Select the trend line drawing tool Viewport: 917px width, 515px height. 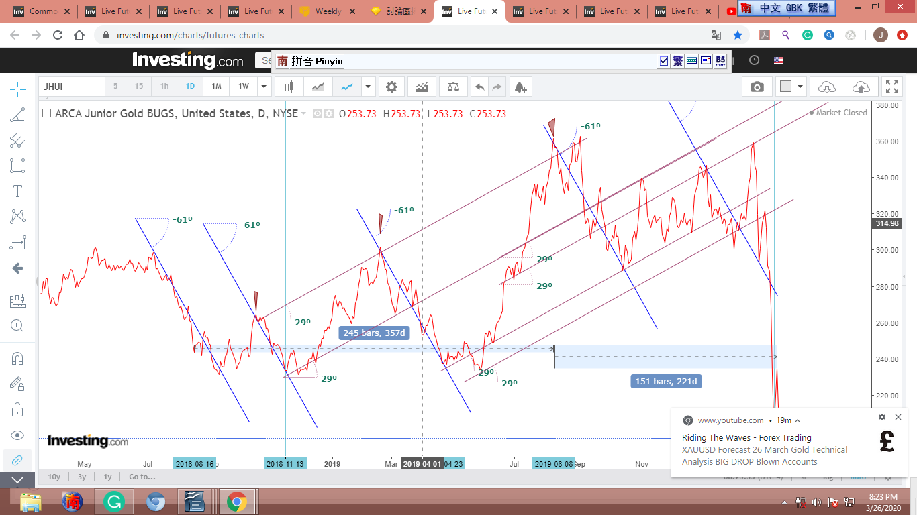coord(17,115)
